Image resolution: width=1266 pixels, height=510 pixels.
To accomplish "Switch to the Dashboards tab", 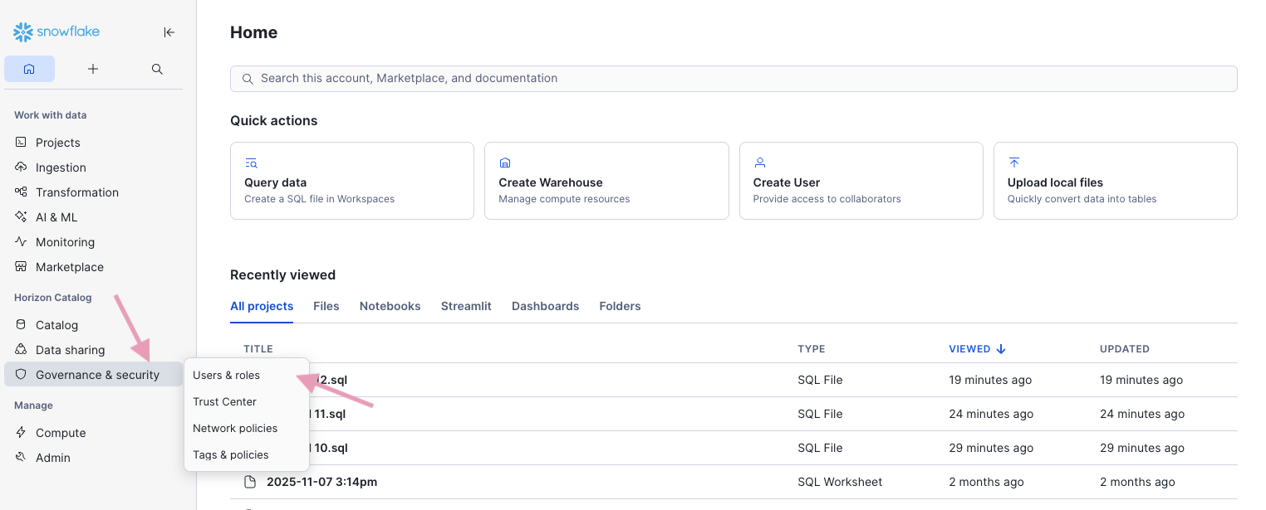I will click(545, 306).
